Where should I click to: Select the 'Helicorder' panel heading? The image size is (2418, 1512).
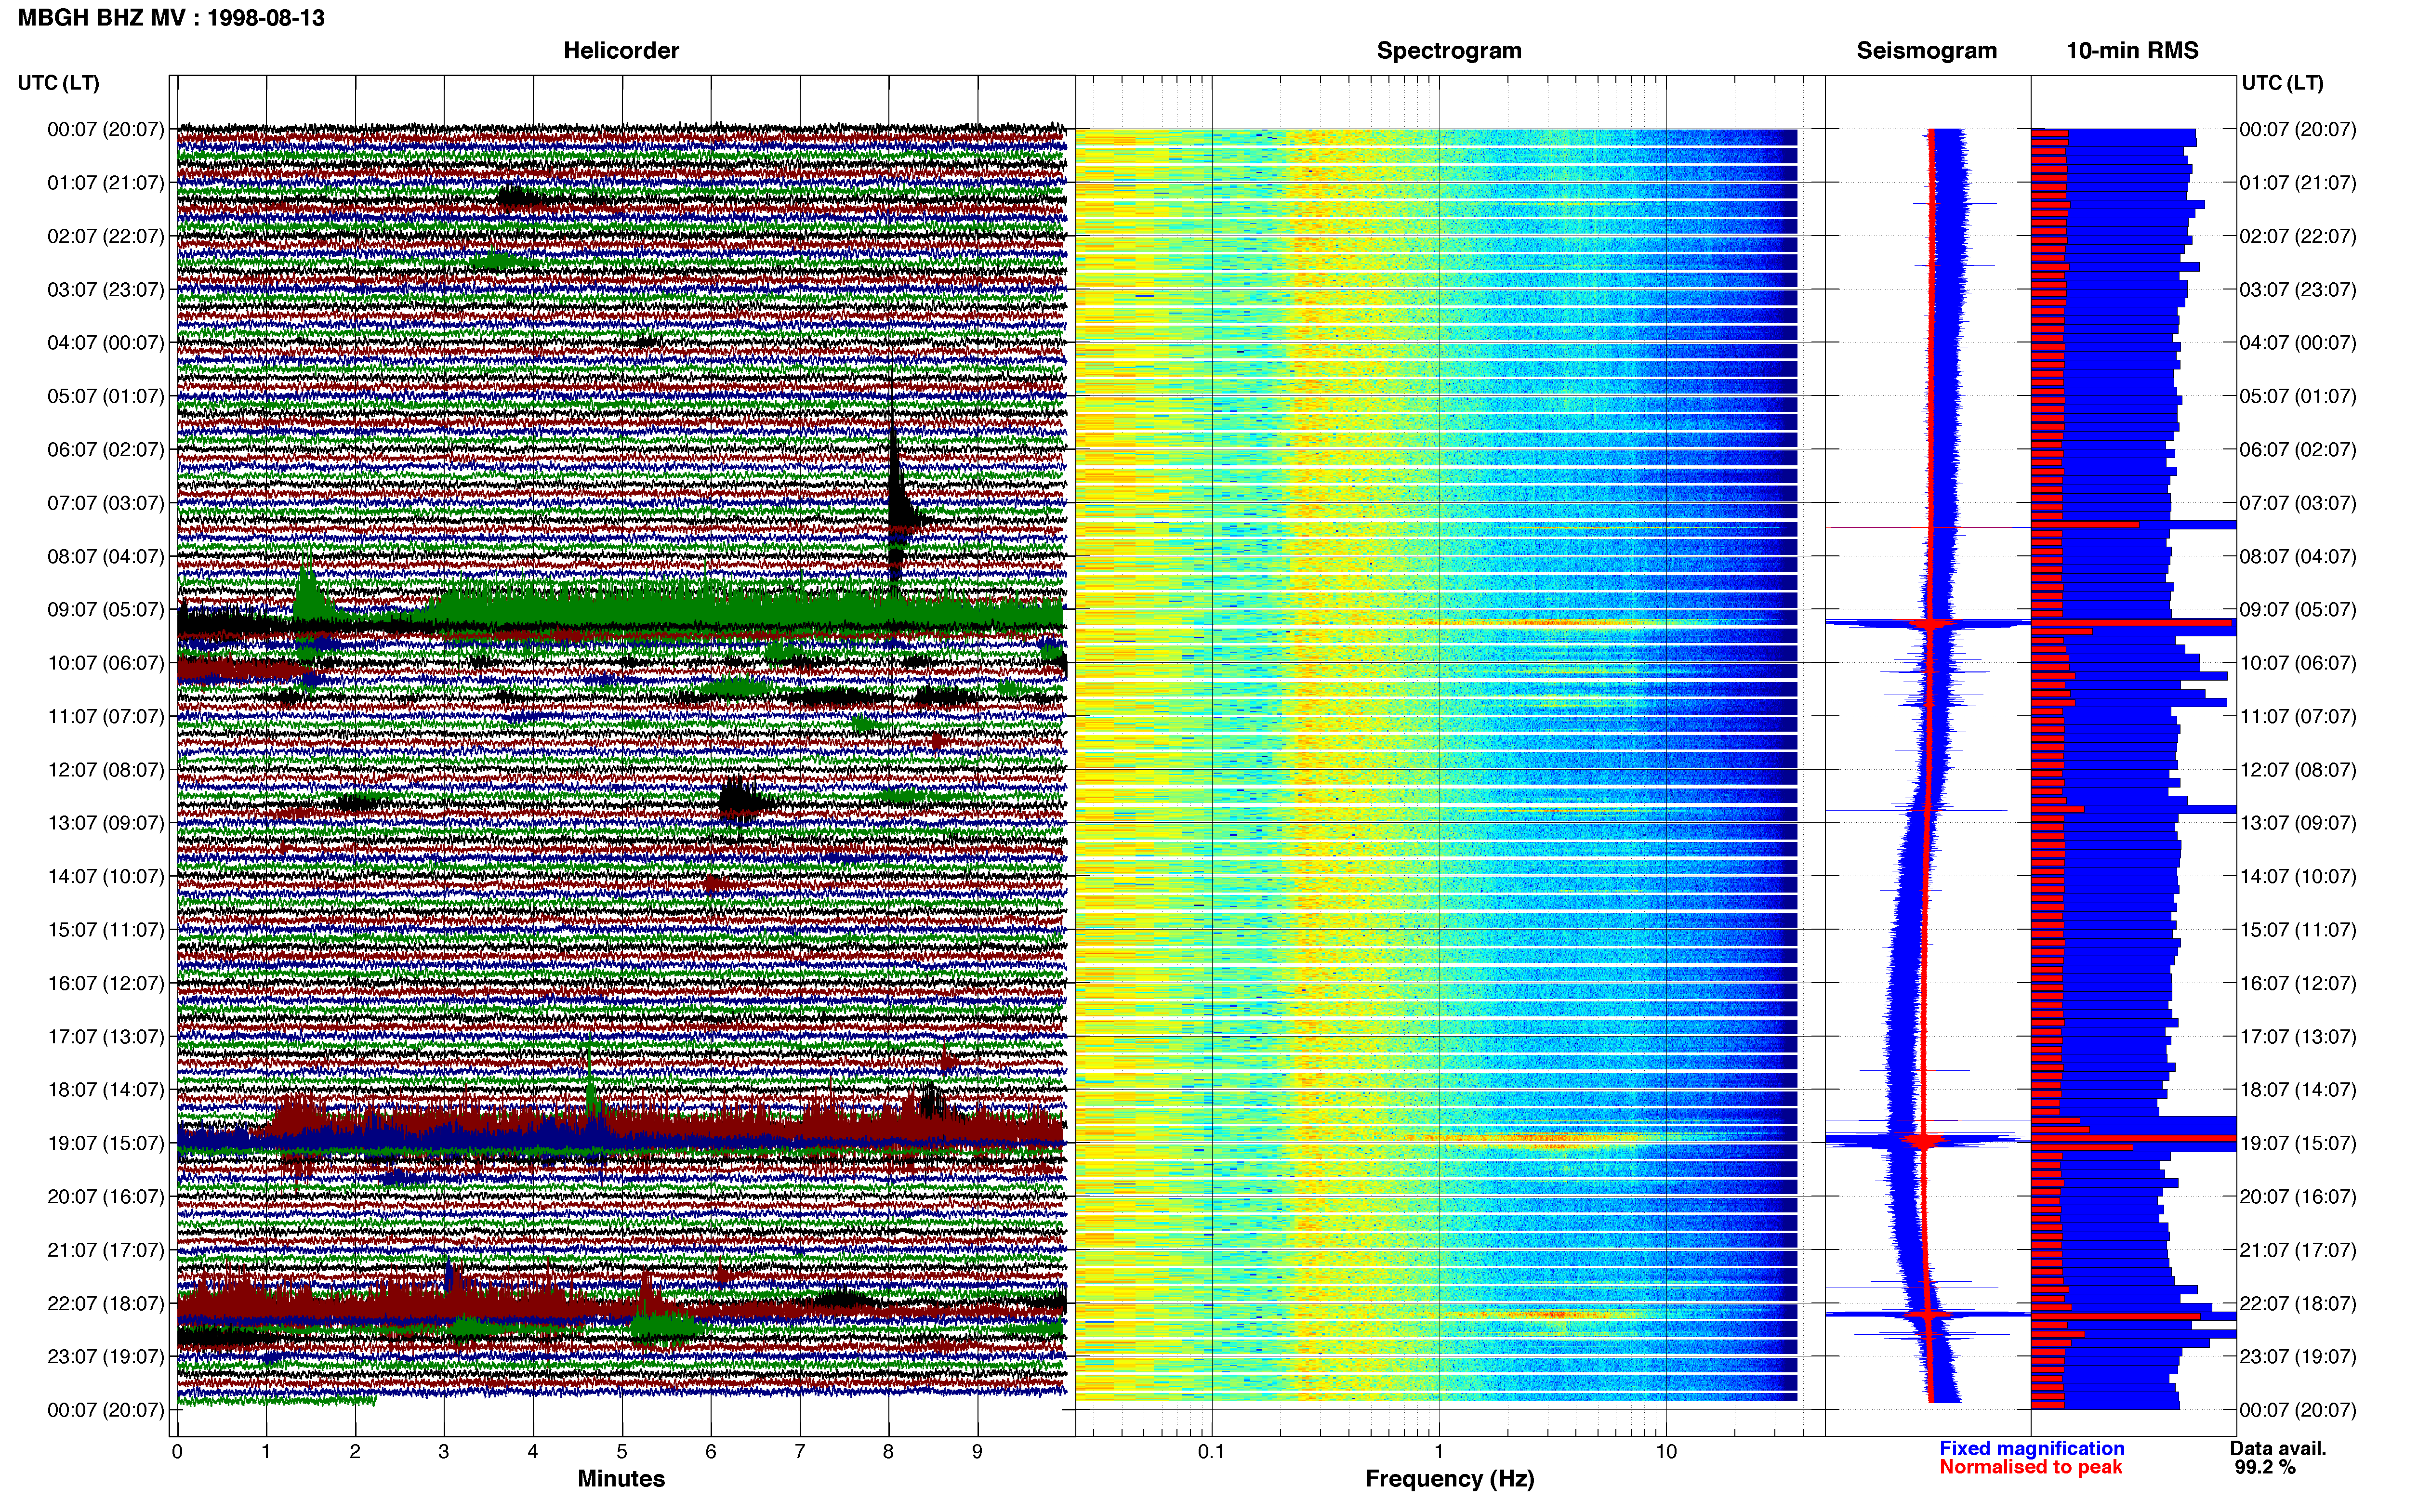621,51
